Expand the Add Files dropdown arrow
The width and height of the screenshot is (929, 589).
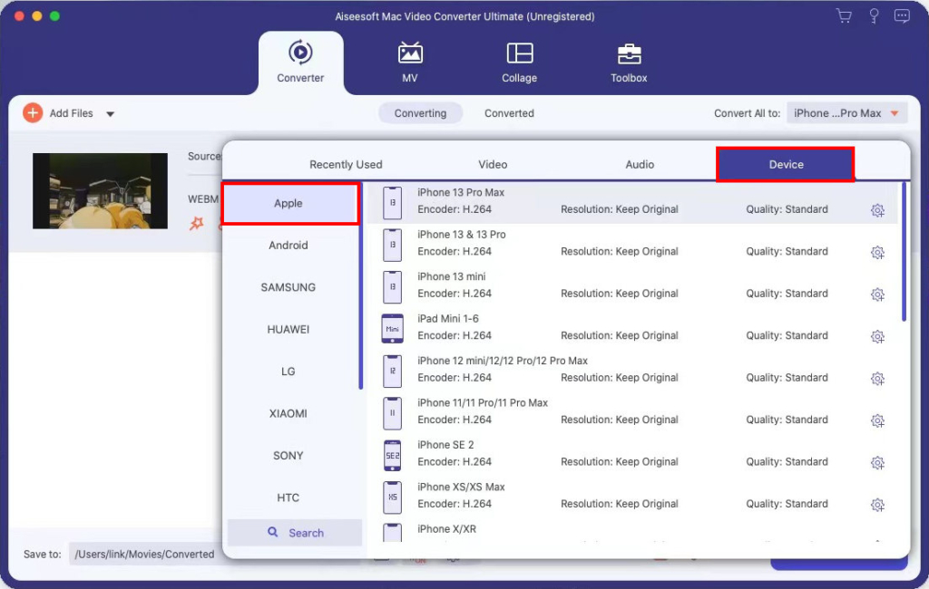click(110, 113)
